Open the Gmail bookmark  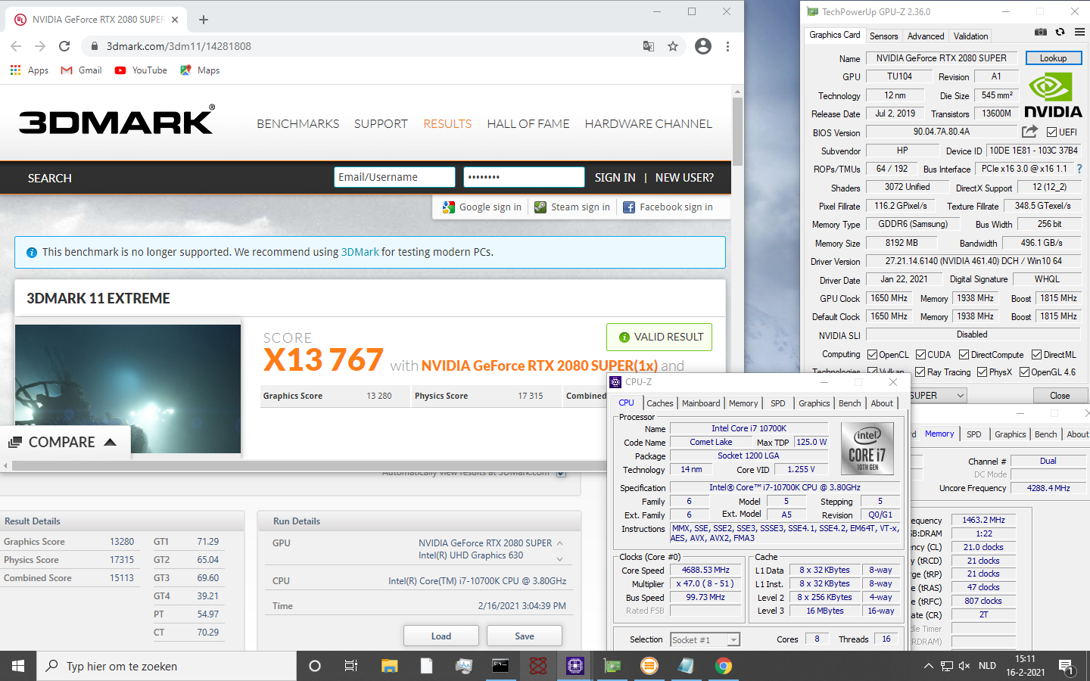coord(81,70)
